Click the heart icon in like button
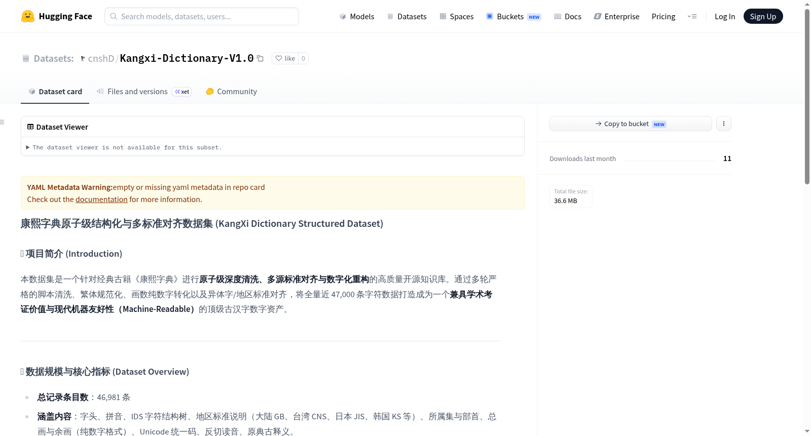 [x=279, y=58]
